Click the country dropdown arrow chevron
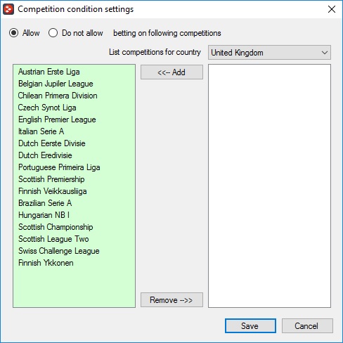The image size is (343, 343). pos(325,53)
